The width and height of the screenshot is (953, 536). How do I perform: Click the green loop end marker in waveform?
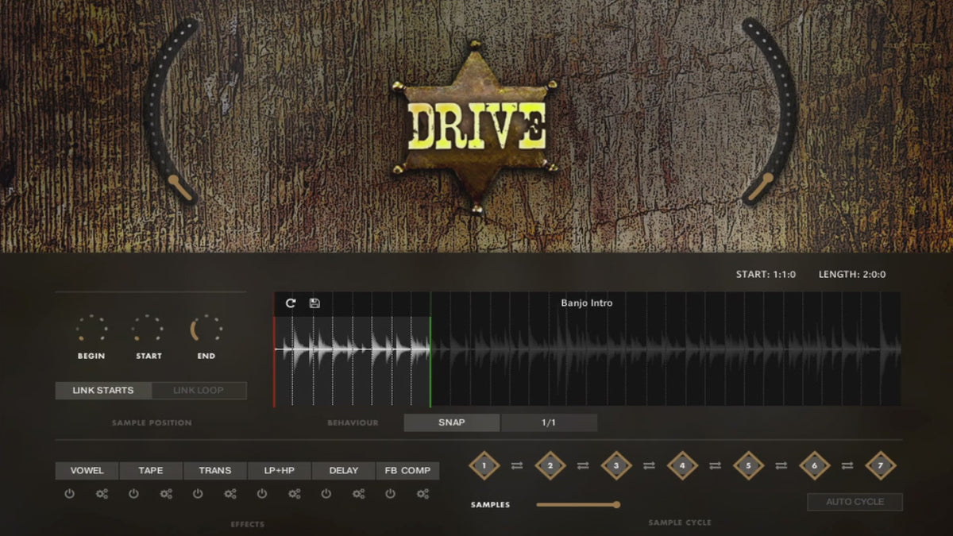[430, 349]
